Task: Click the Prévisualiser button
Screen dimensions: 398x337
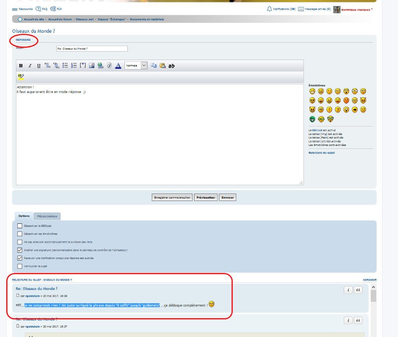Action: point(205,197)
